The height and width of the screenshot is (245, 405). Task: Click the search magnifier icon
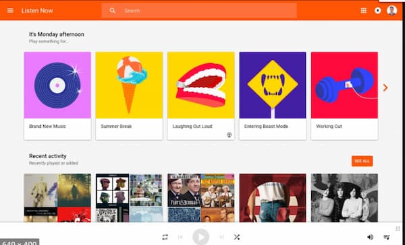coord(112,11)
